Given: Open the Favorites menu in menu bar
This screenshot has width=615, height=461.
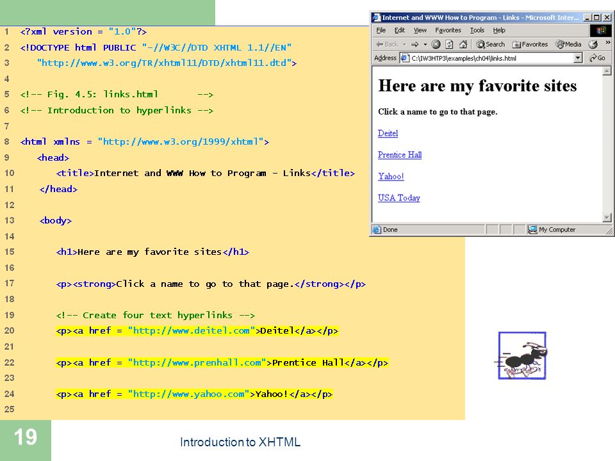Looking at the screenshot, I should click(448, 30).
